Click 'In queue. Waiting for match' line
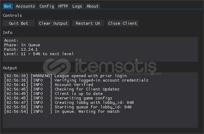 [62, 111]
